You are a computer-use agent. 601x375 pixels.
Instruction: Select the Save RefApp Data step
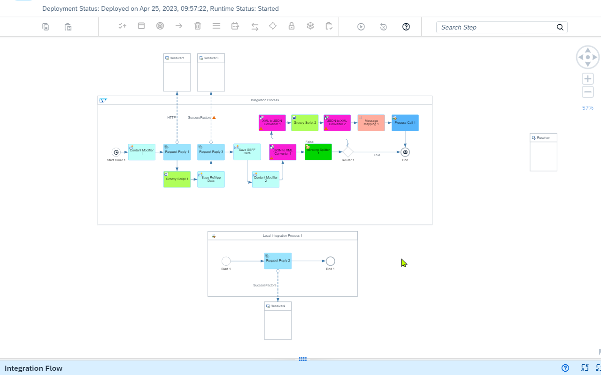tap(211, 180)
